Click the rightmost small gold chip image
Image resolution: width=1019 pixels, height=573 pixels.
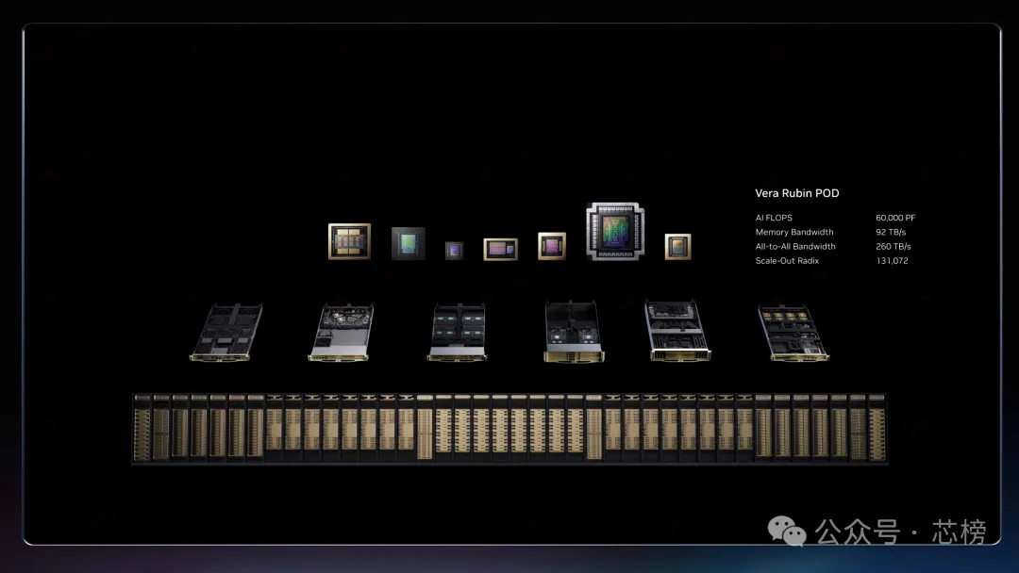(x=677, y=247)
